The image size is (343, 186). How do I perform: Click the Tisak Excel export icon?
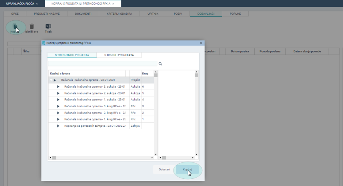tap(48, 26)
